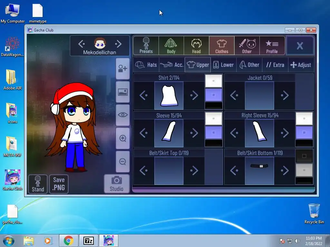
Task: Open the Presets category
Action: click(x=146, y=46)
